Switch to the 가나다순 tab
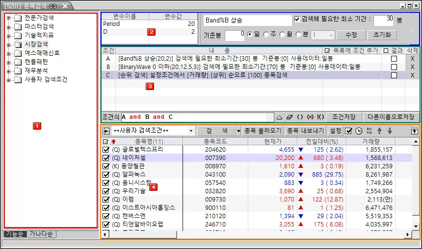This screenshot has width=422, height=249. 41,234
